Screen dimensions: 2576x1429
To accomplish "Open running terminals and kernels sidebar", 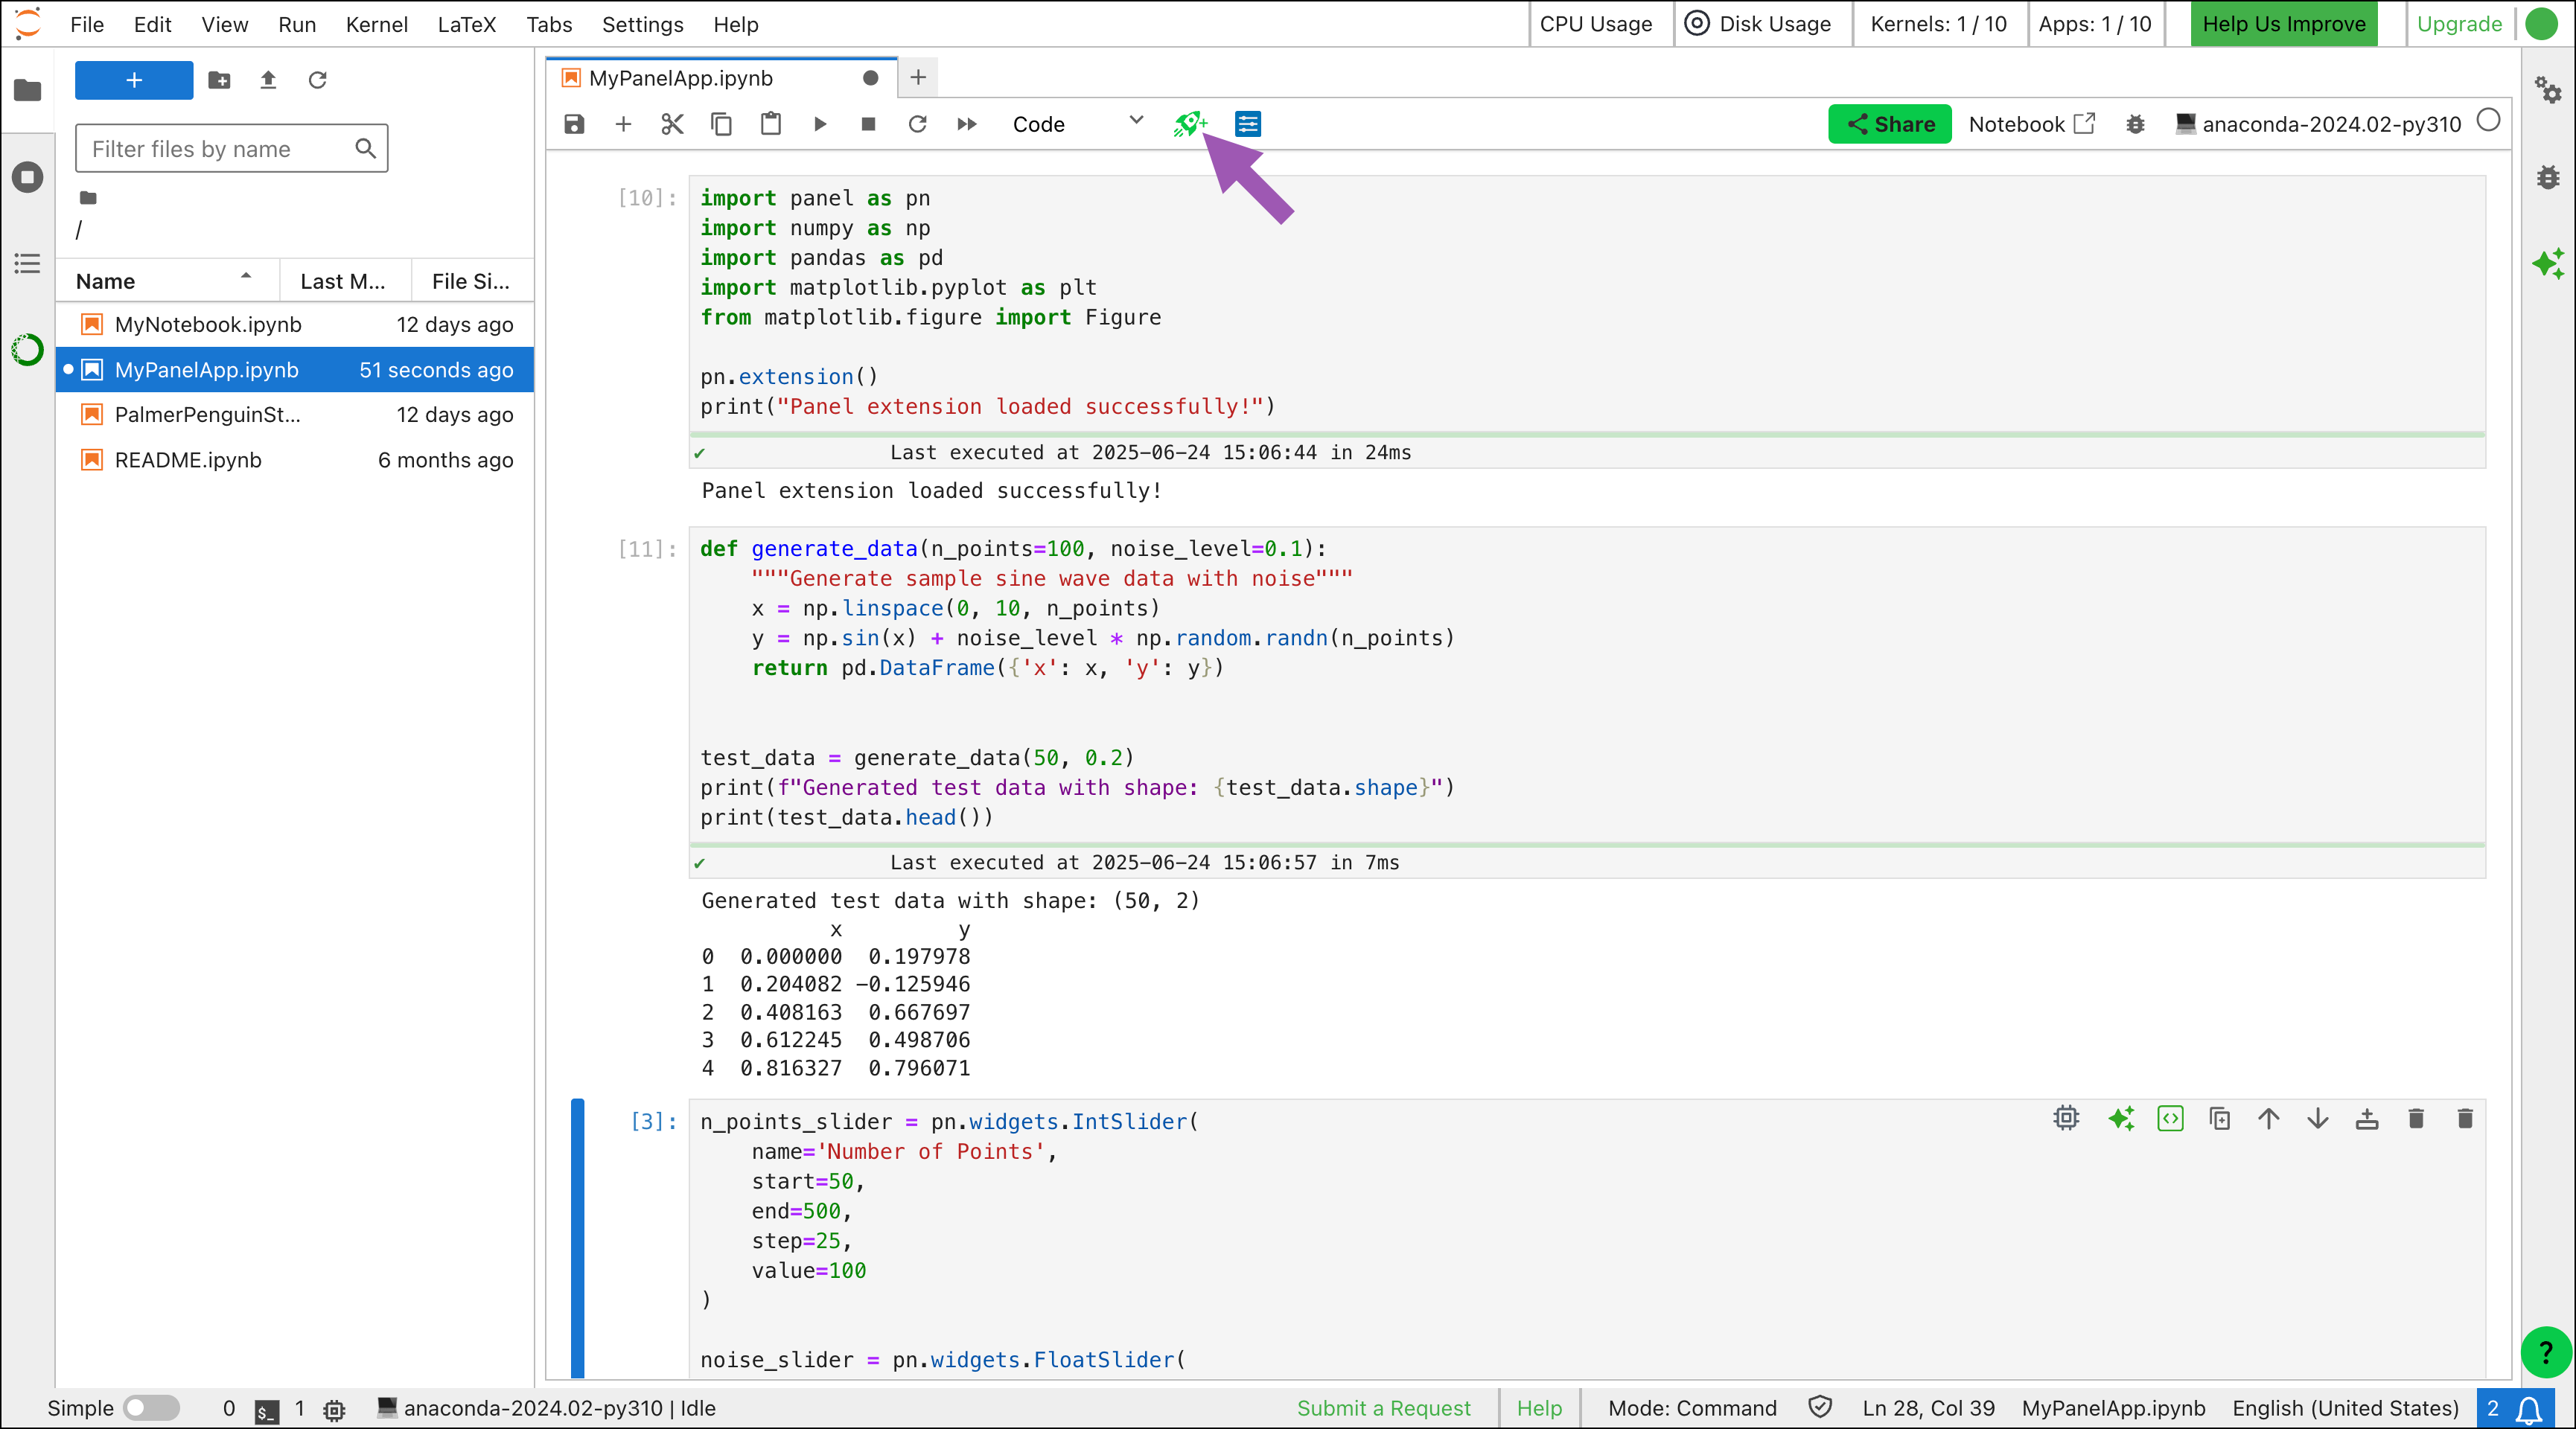I will tap(28, 177).
